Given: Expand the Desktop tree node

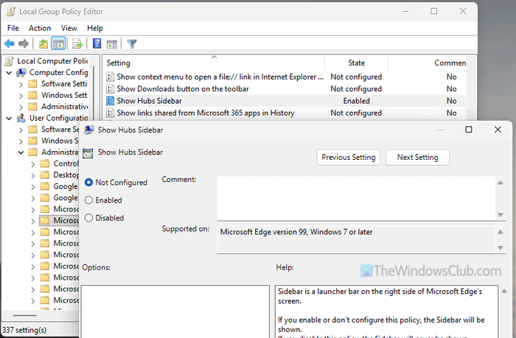Looking at the screenshot, I should pos(33,175).
